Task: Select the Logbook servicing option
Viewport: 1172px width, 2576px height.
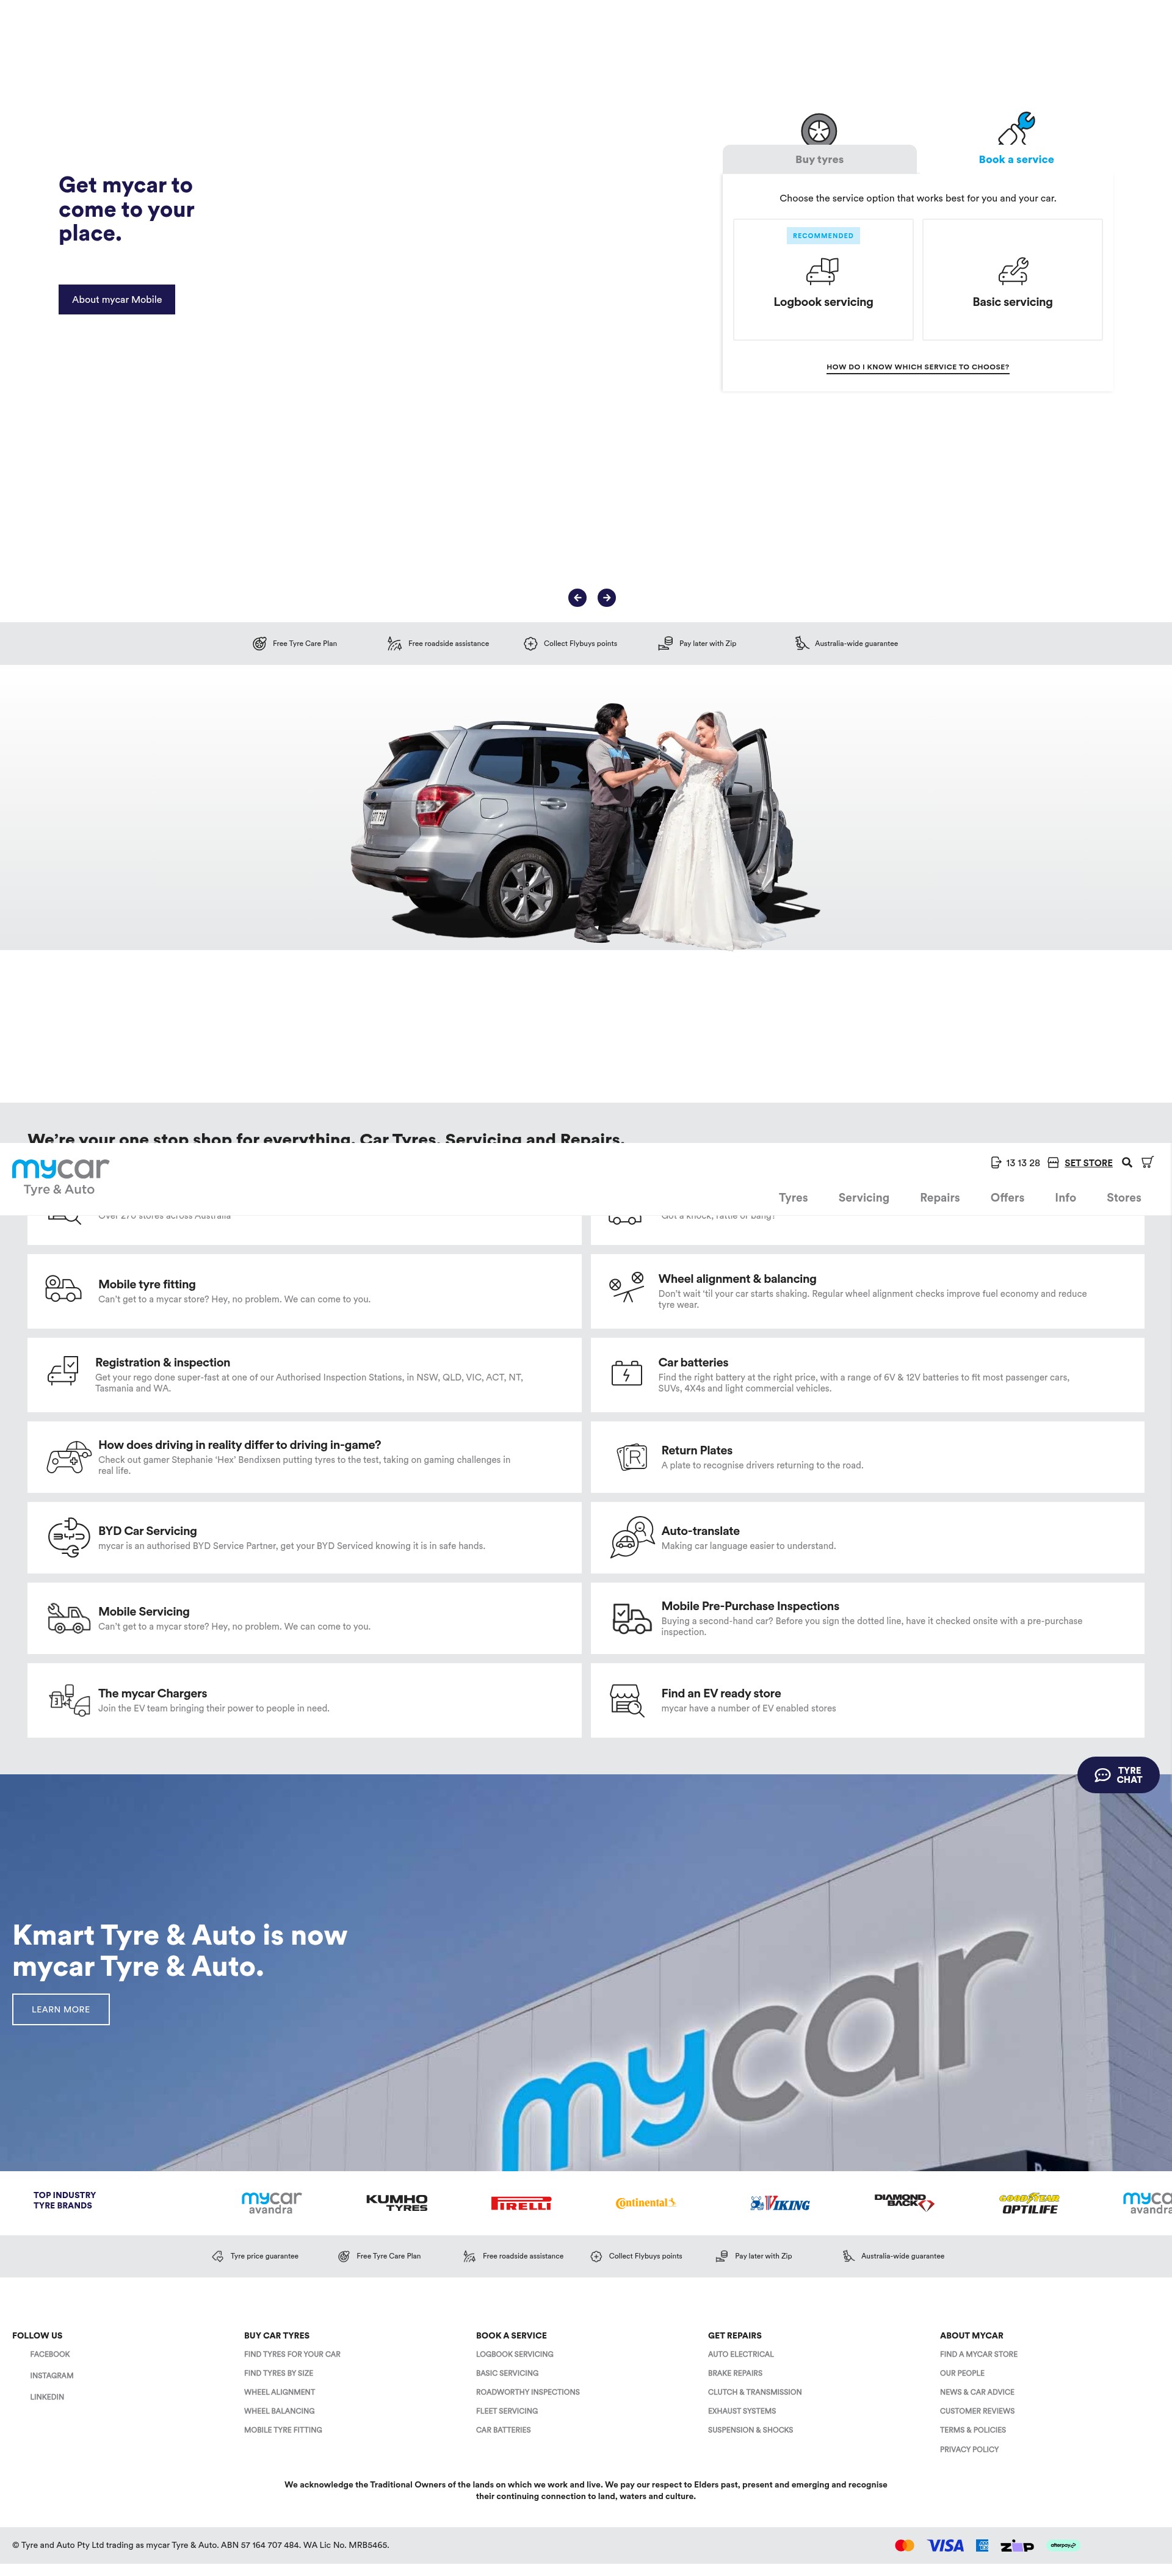Action: pos(823,279)
